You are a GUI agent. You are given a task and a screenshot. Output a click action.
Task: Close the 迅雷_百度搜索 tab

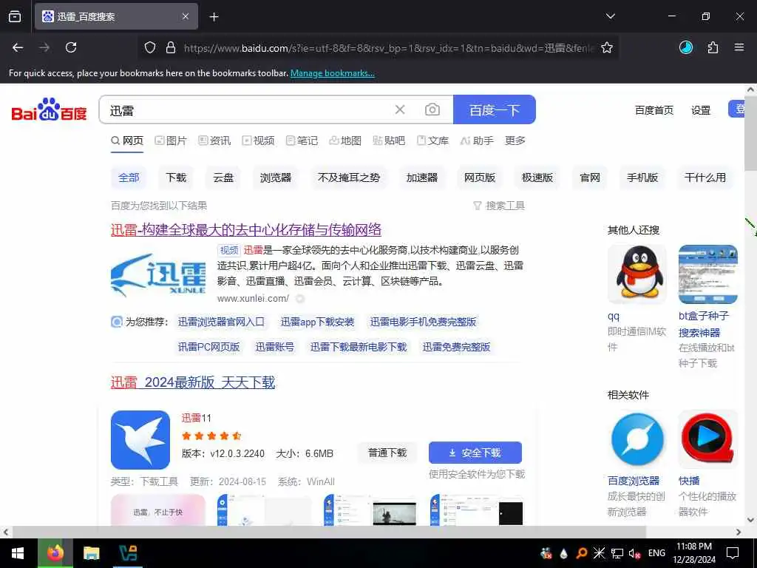186,16
